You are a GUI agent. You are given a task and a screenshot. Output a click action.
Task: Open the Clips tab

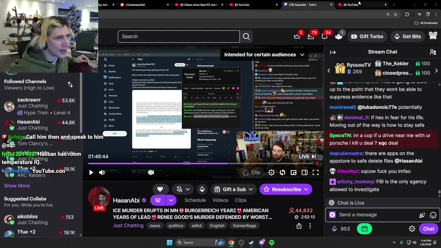pos(241,200)
